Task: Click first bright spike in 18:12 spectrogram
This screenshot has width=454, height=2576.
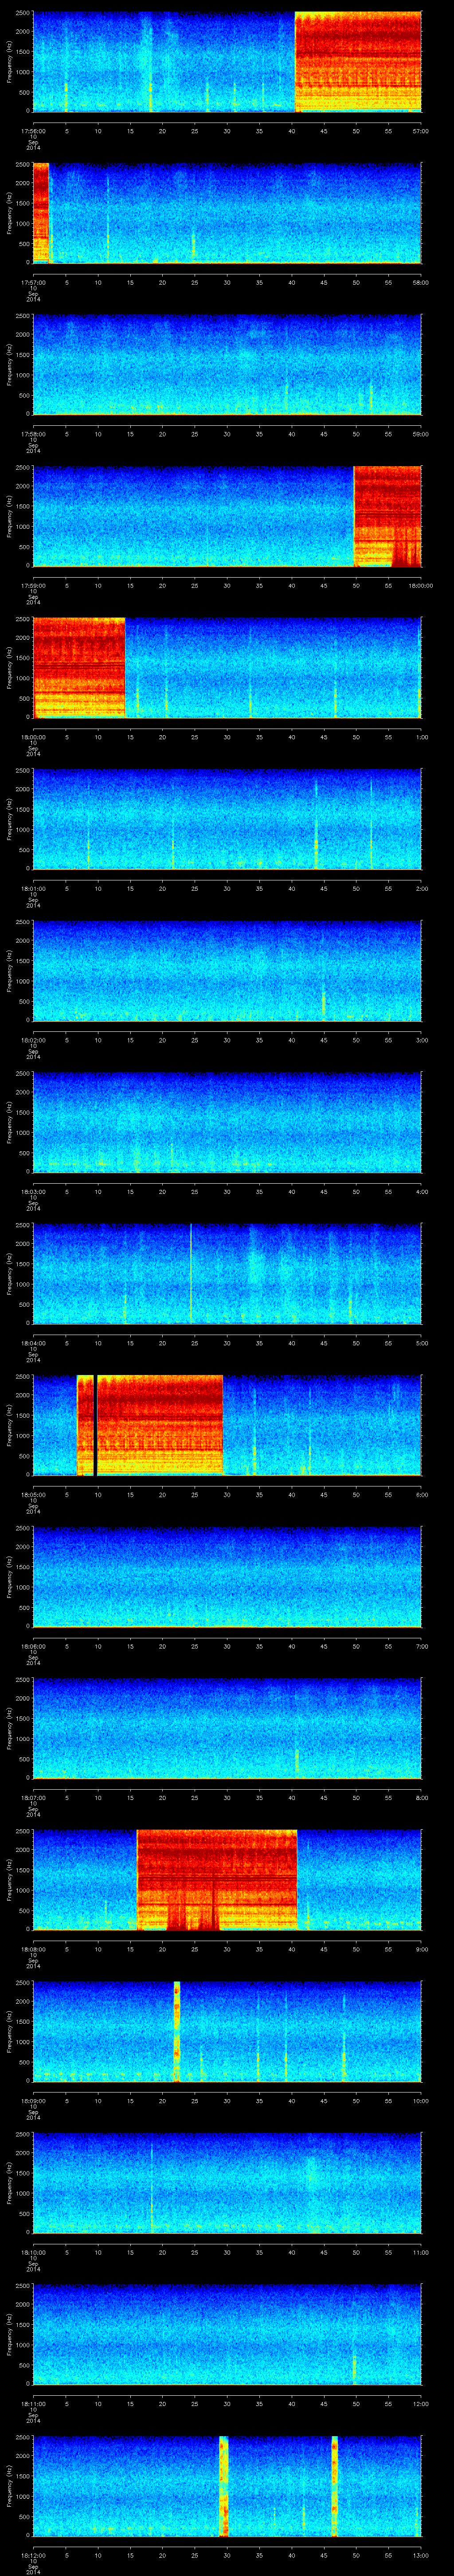Action: pyautogui.click(x=223, y=2485)
